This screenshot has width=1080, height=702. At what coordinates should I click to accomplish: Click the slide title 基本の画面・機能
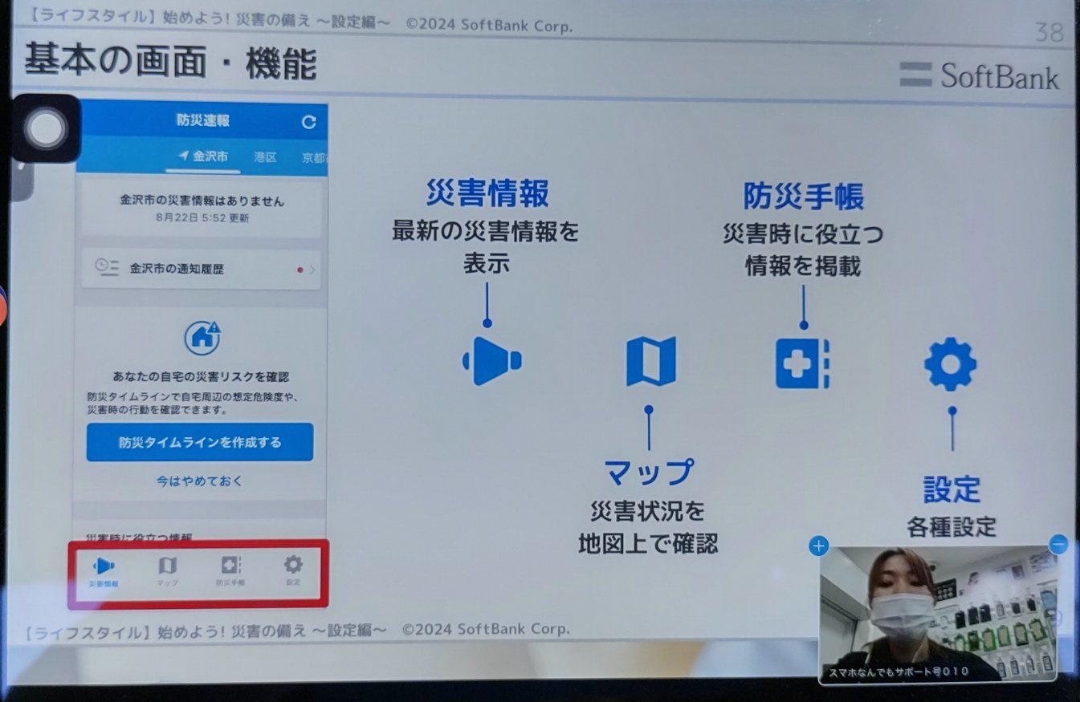click(x=170, y=63)
